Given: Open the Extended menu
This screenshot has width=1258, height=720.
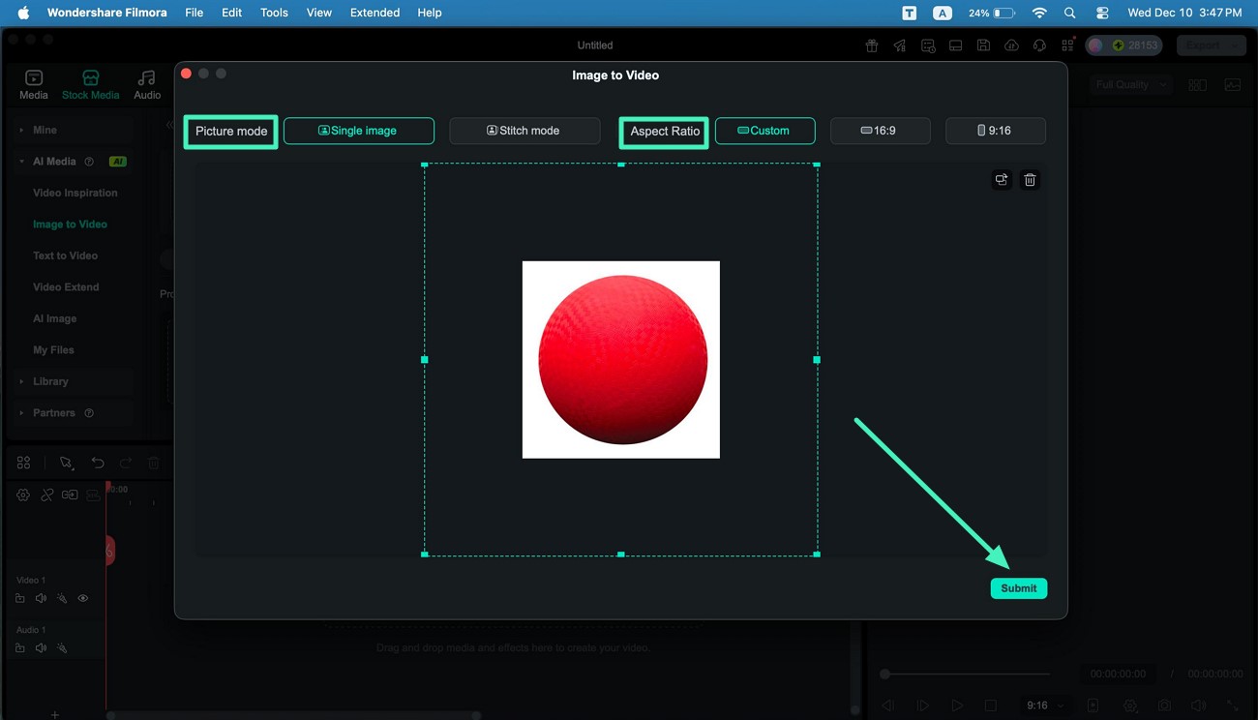Looking at the screenshot, I should click(374, 13).
